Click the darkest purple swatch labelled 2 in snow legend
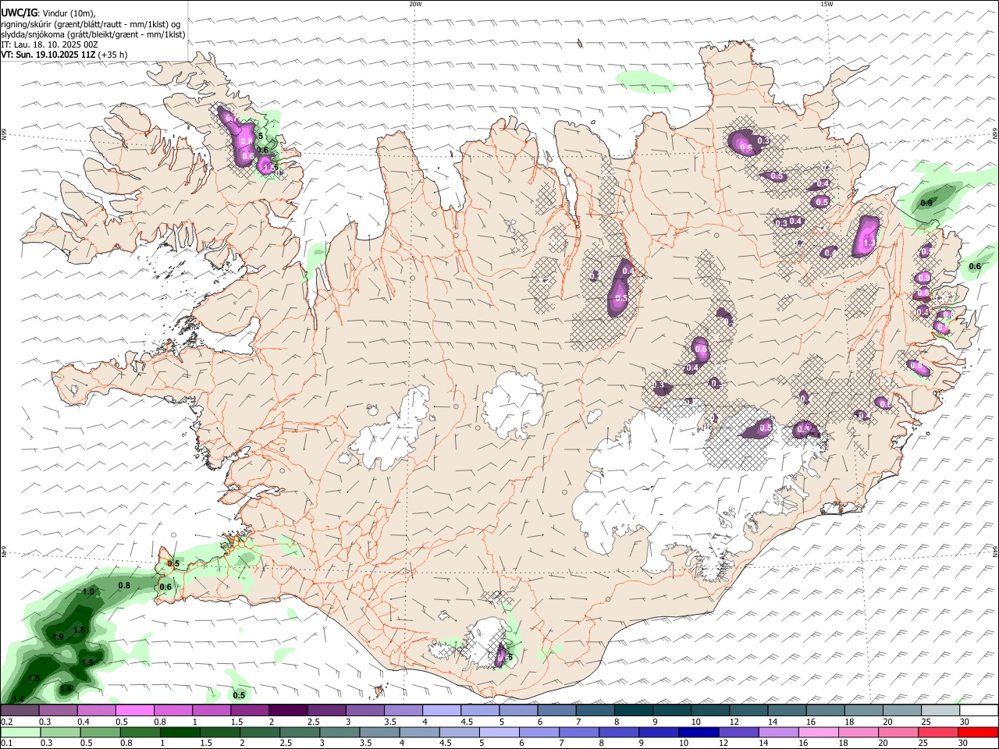Screen dimensions: 999x749 [x=287, y=711]
